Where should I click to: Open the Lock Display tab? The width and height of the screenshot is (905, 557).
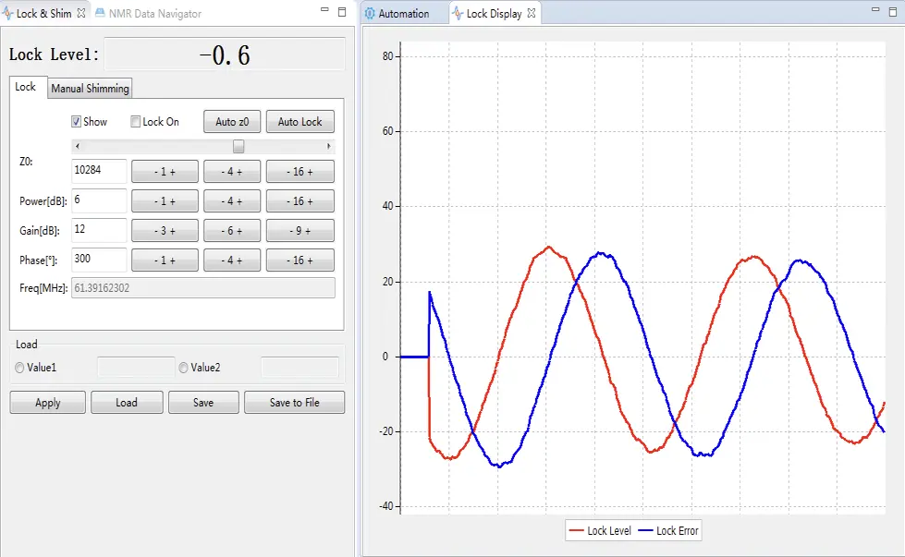pyautogui.click(x=493, y=14)
